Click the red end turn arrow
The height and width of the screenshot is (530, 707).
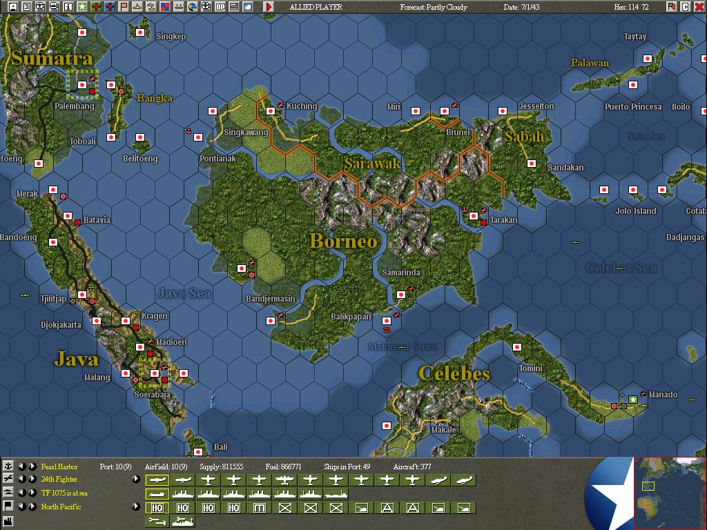point(269,6)
